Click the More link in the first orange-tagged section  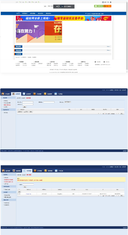coord(109,47)
